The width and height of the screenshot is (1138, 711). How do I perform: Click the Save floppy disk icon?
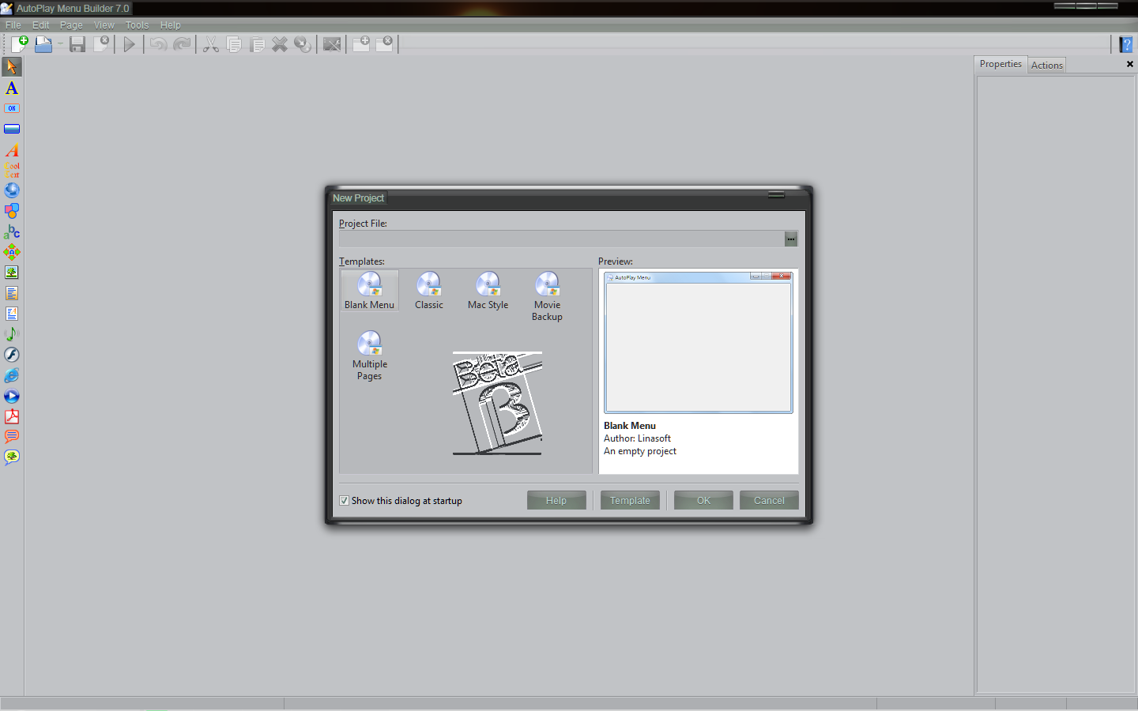(77, 44)
